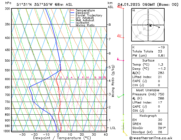Click the LCL marker on height axis
The image size is (181, 140).
pyautogui.click(x=113, y=128)
